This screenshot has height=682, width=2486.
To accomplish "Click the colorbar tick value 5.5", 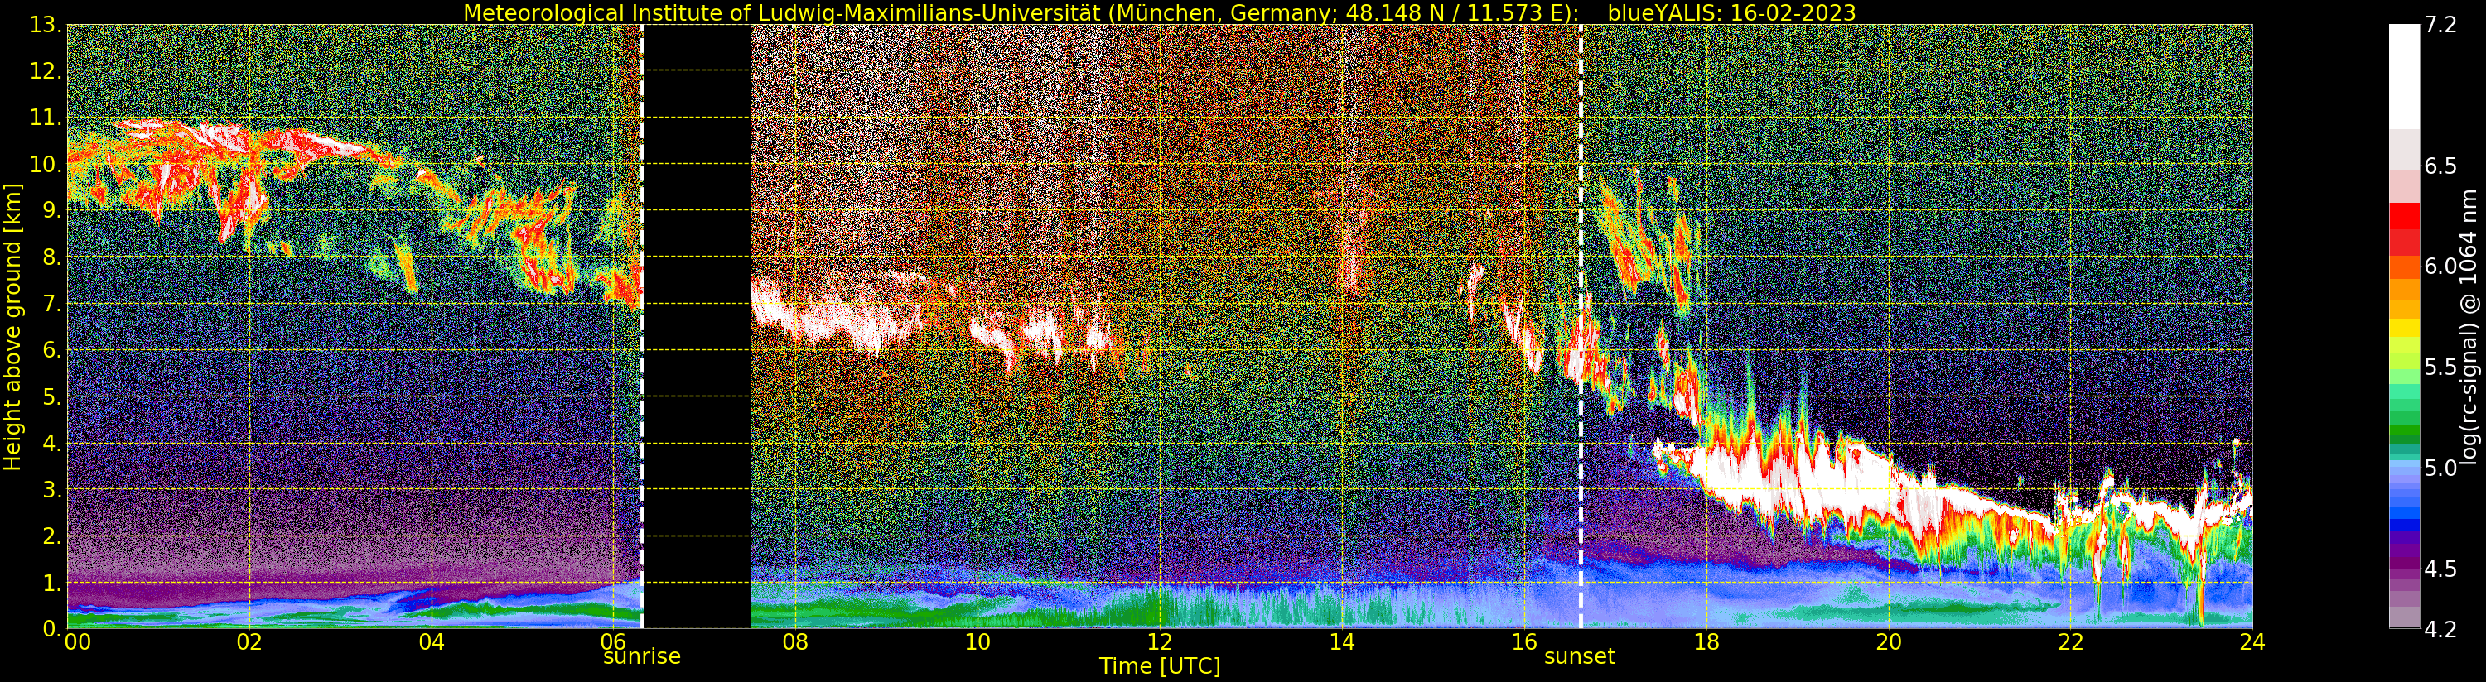I will (2440, 367).
